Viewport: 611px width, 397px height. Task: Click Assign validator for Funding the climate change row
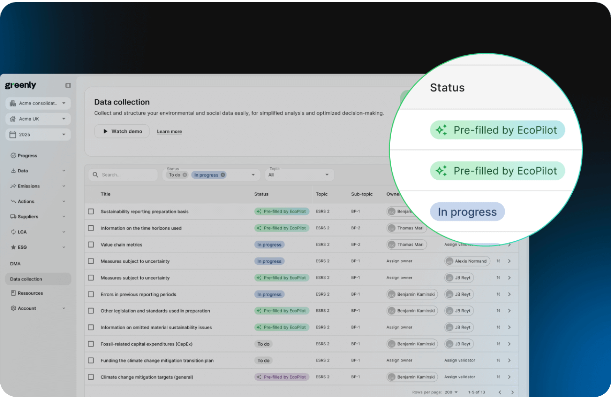click(460, 360)
